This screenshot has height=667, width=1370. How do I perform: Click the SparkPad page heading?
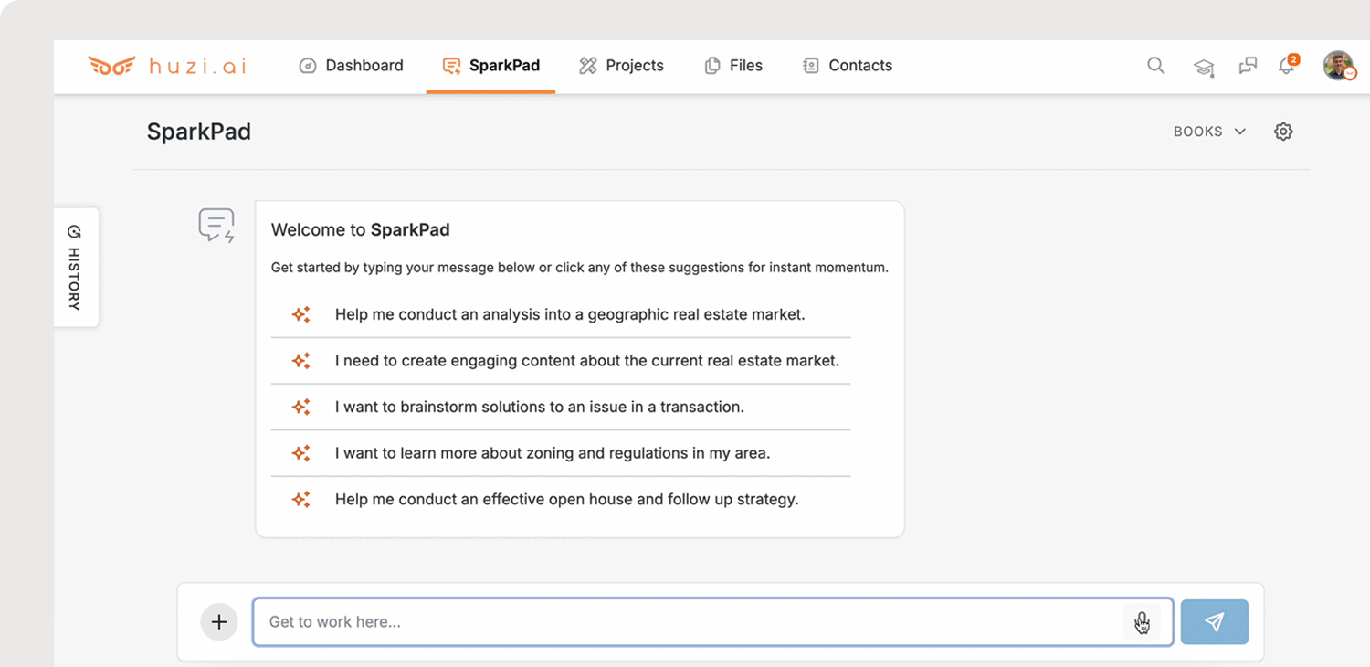point(199,132)
